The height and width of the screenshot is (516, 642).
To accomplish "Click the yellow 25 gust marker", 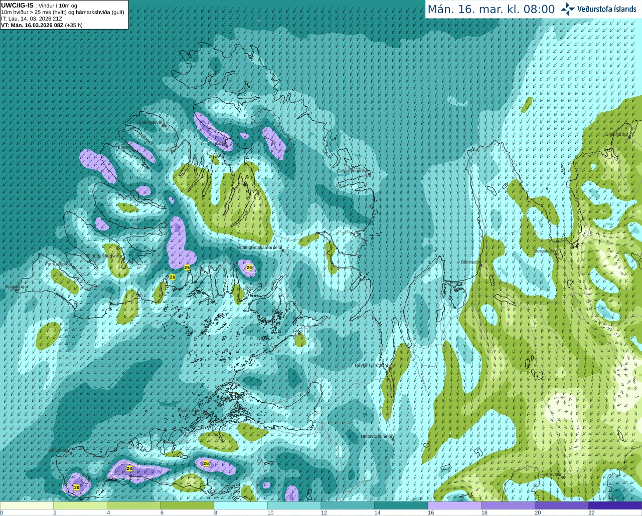I will tap(187, 268).
